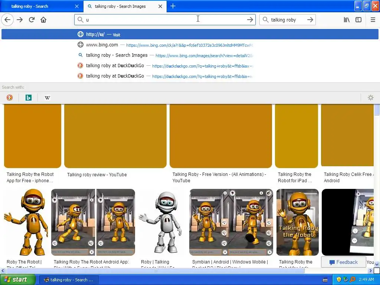Open the Firefox hamburger menu
The width and height of the screenshot is (380, 285).
tap(373, 20)
